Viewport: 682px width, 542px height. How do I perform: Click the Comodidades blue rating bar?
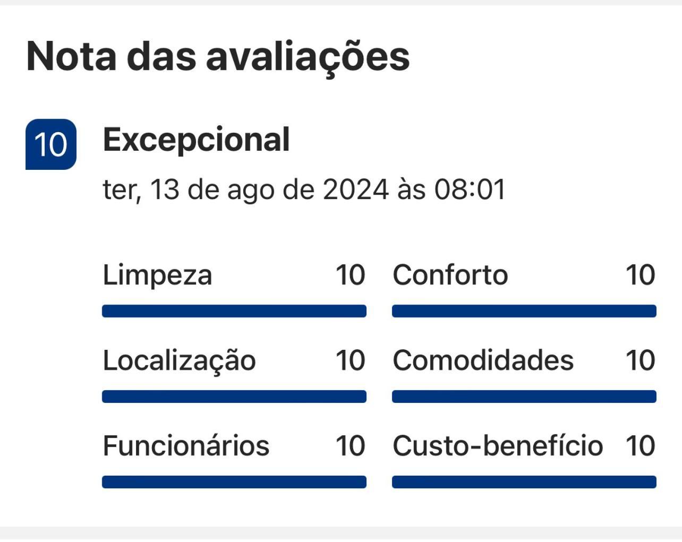tap(524, 397)
